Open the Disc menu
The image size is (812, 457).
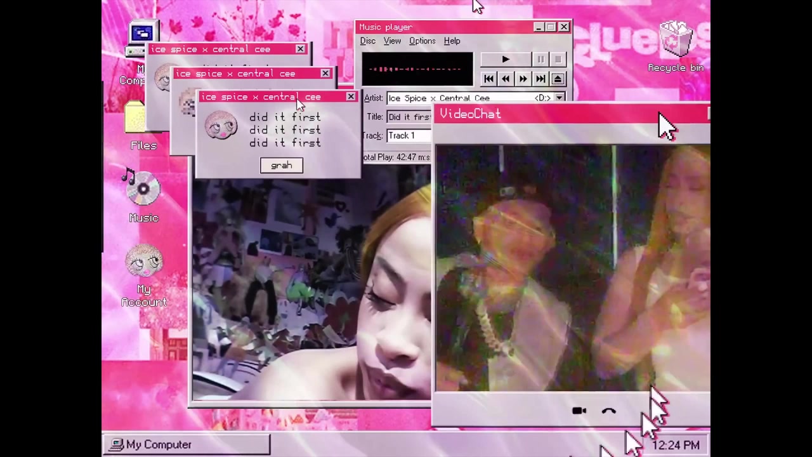[x=368, y=41]
